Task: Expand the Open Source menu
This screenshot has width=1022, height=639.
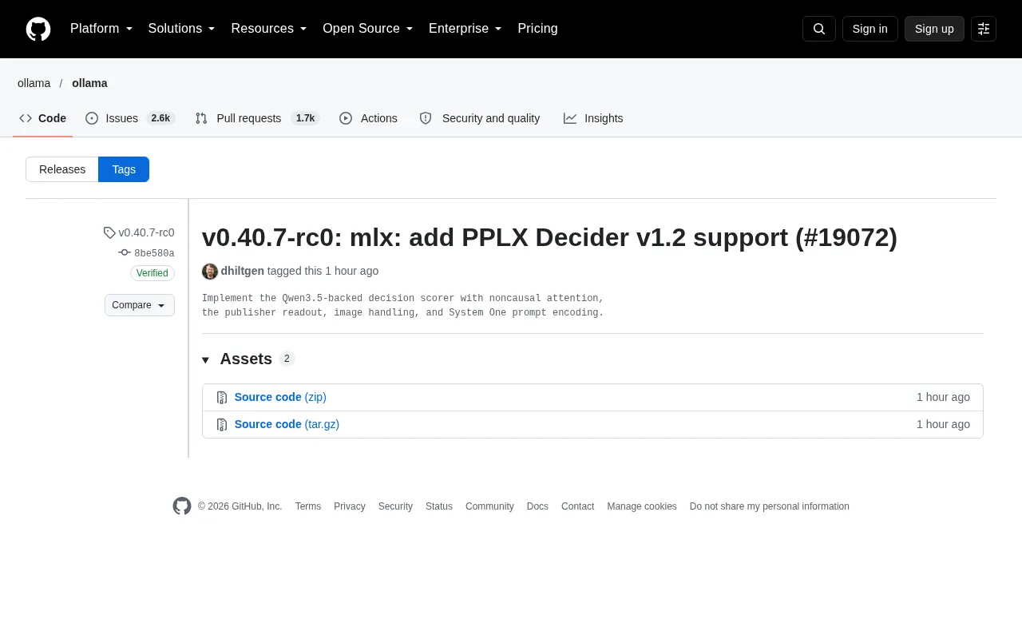Action: pyautogui.click(x=367, y=29)
